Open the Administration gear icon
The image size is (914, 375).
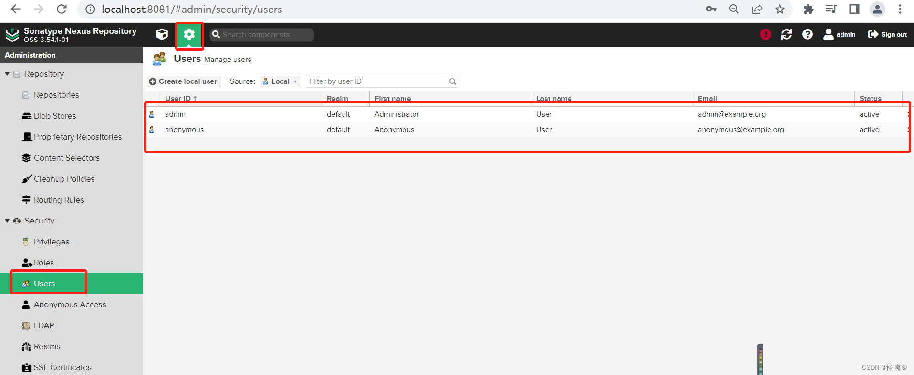tap(189, 34)
